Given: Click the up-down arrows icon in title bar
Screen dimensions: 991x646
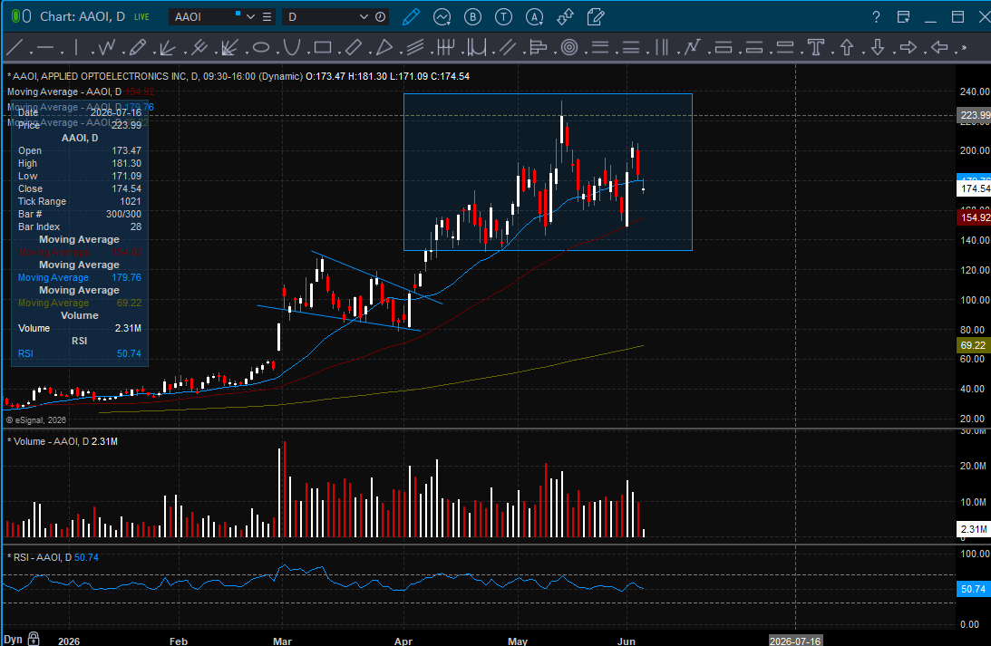Looking at the screenshot, I should (x=565, y=17).
